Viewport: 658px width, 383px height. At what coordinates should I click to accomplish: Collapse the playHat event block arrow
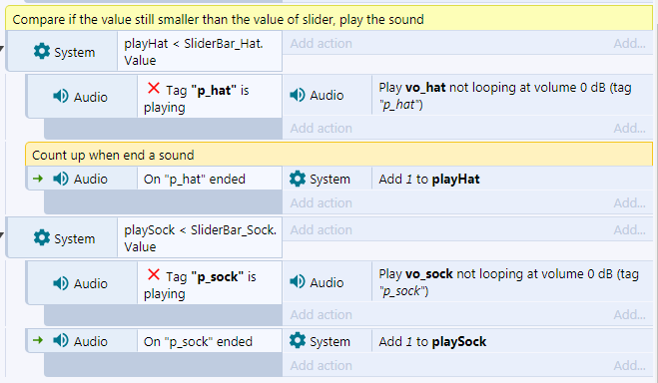click(x=2, y=49)
